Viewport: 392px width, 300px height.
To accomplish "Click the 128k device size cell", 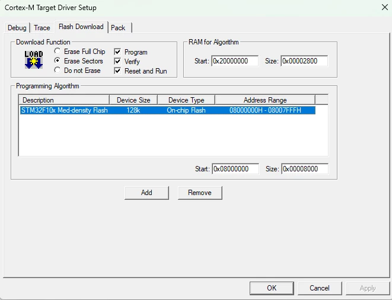I will tap(133, 110).
